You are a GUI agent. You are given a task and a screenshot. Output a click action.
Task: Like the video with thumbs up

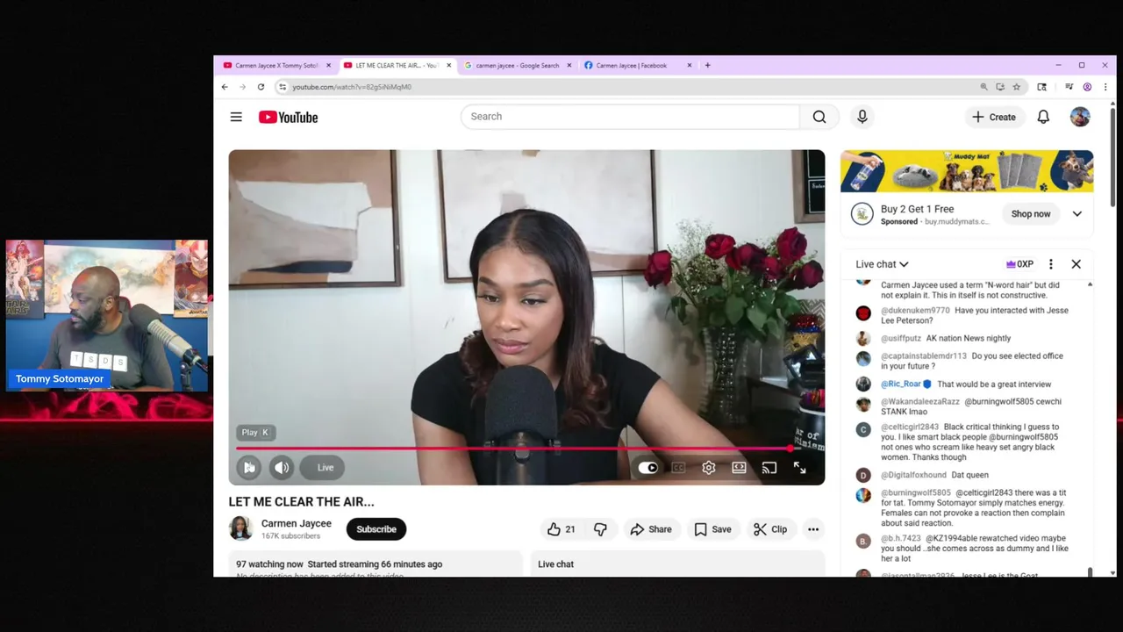pyautogui.click(x=561, y=529)
